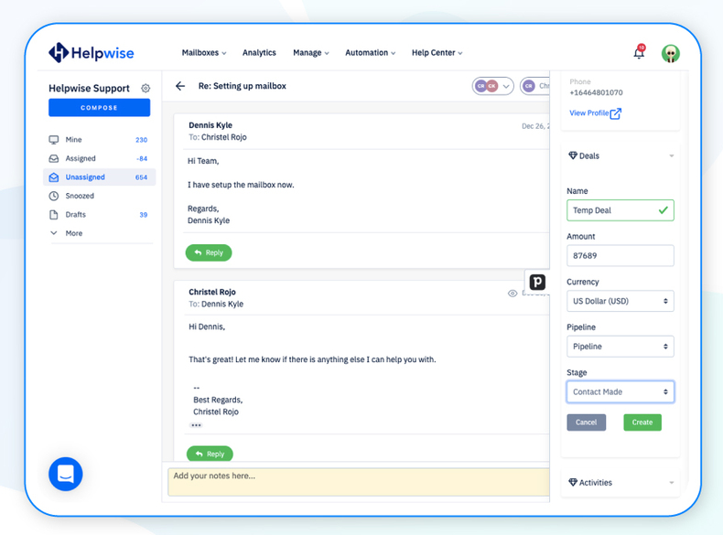This screenshot has height=535, width=723.
Task: Open the View Profile link
Action: pyautogui.click(x=588, y=112)
